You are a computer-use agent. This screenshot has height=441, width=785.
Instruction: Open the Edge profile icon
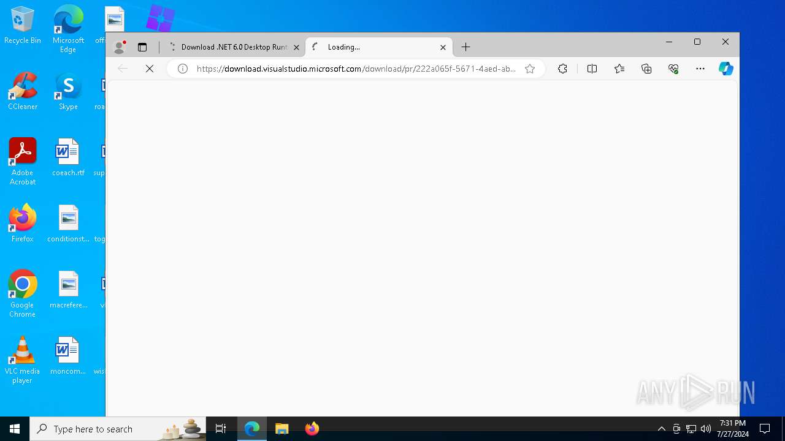click(x=120, y=47)
